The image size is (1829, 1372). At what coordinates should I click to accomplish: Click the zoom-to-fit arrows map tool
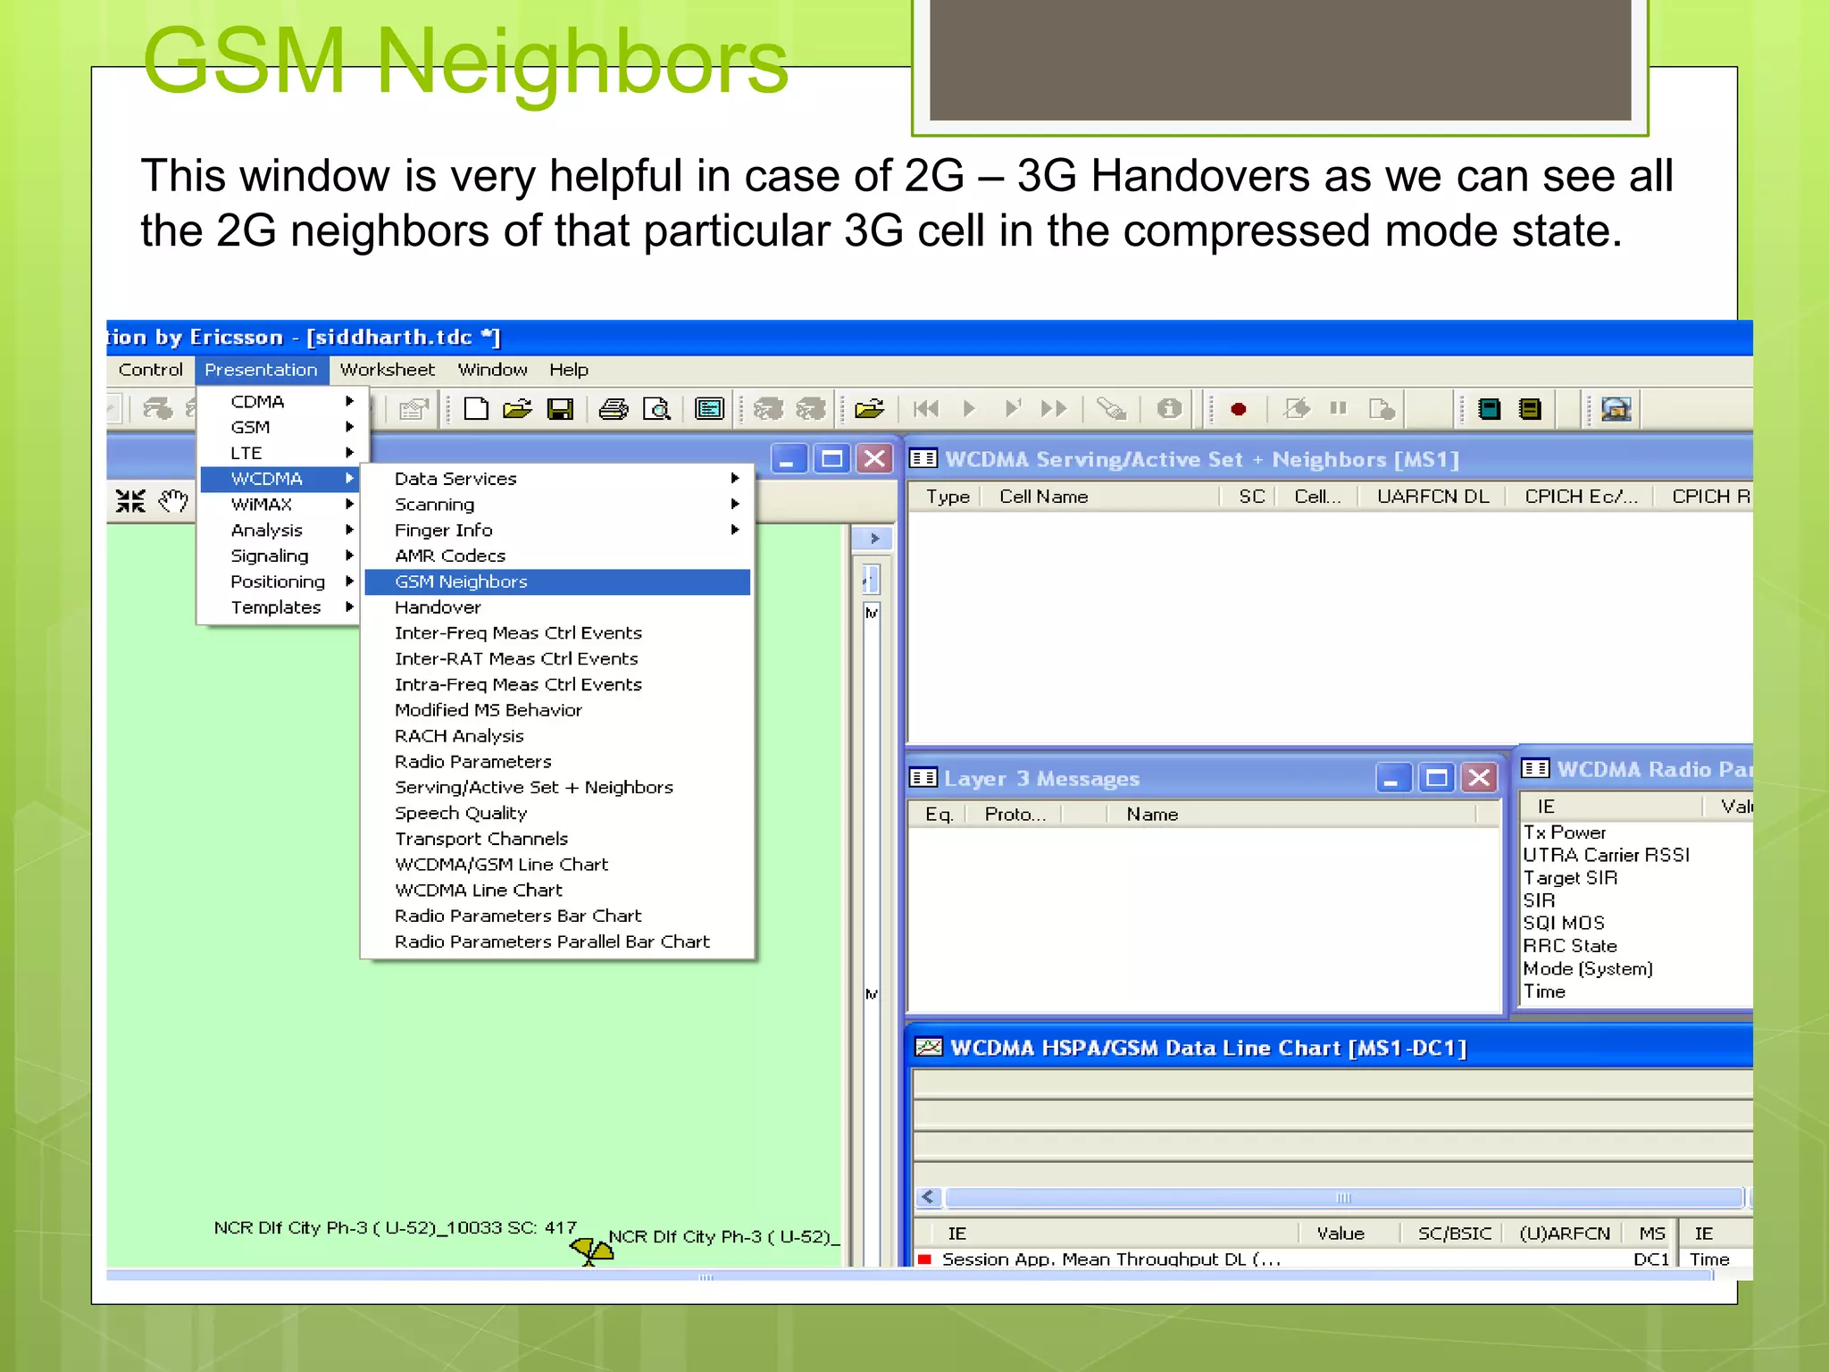pyautogui.click(x=130, y=501)
